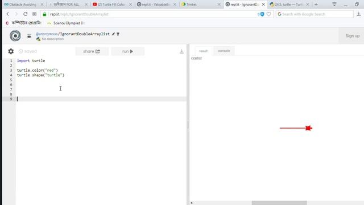Open editor settings gear icon

(11, 51)
